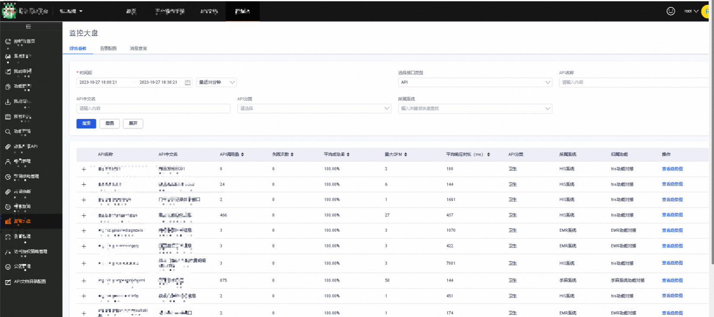Image resolution: width=714 pixels, height=317 pixels.
Task: Click the 展开 button to show more filters
Action: (133, 124)
